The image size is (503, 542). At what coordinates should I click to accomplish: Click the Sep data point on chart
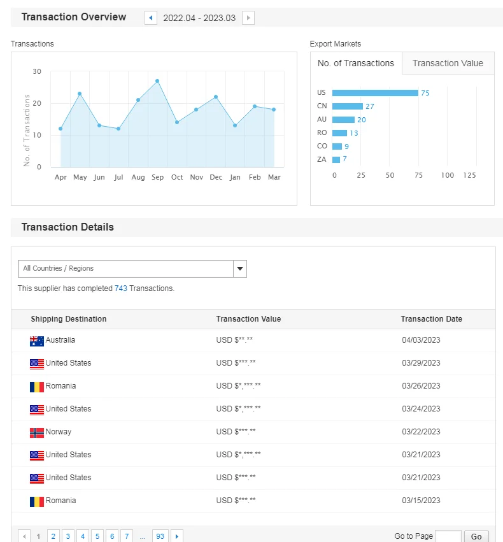point(157,81)
